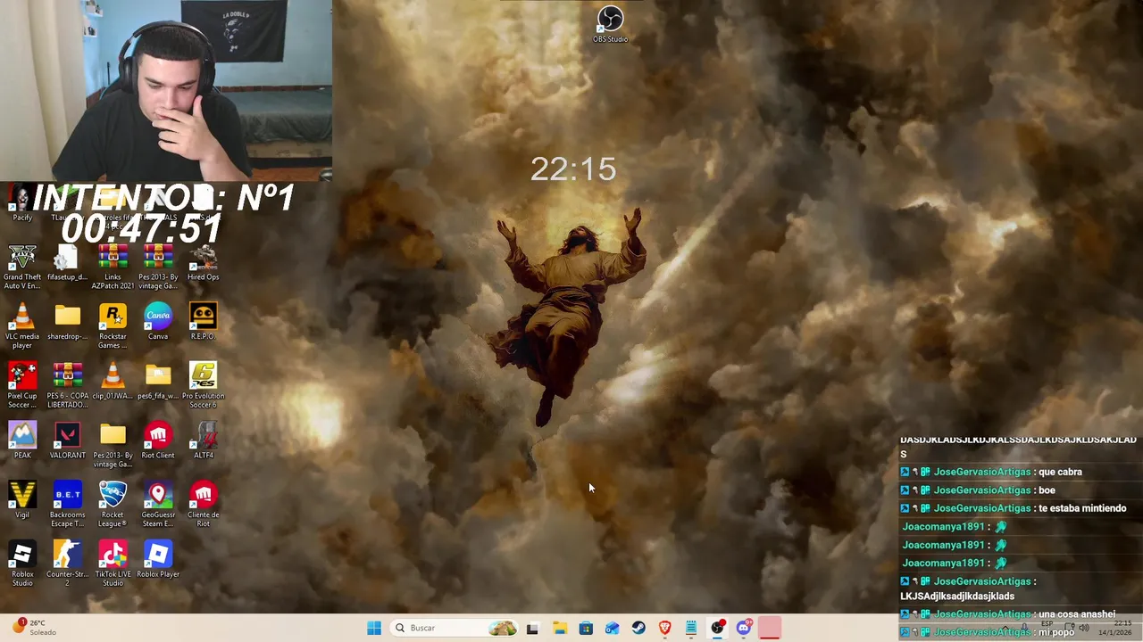Viewport: 1143px width, 642px height.
Task: Select Pes 2013 WinRAR archive icon
Action: point(158,267)
